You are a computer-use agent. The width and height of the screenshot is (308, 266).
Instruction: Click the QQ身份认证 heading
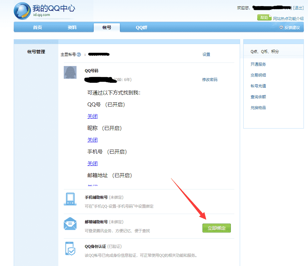(x=95, y=246)
